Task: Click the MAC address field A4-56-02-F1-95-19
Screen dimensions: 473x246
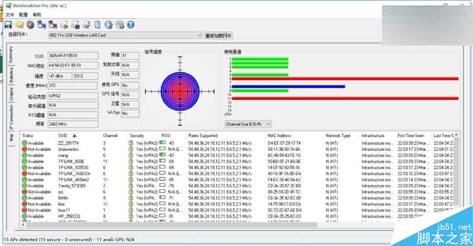Action: (73, 66)
